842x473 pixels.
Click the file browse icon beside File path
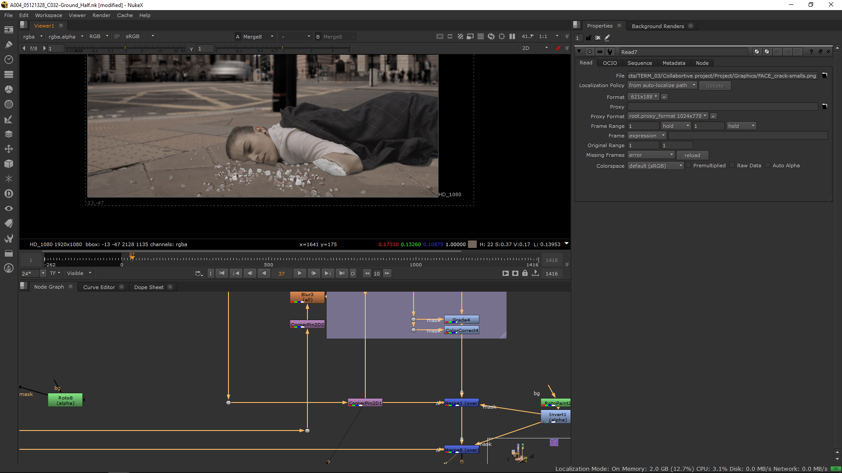tap(824, 75)
